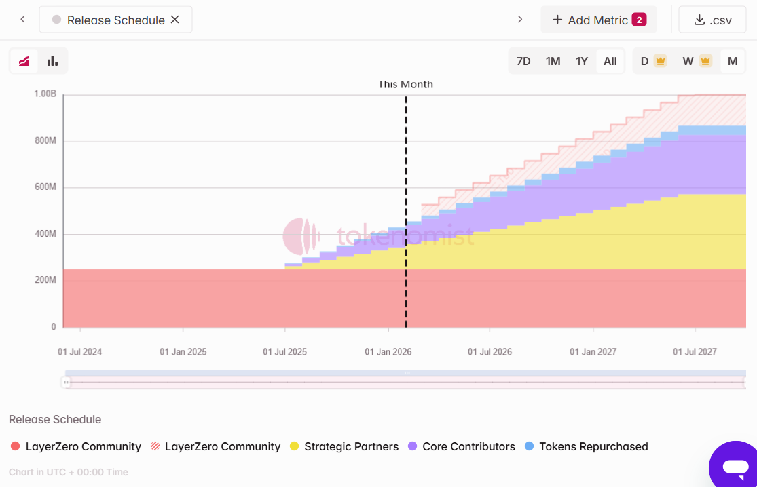
Task: Choose premium weekly (W) granularity
Action: click(x=696, y=61)
